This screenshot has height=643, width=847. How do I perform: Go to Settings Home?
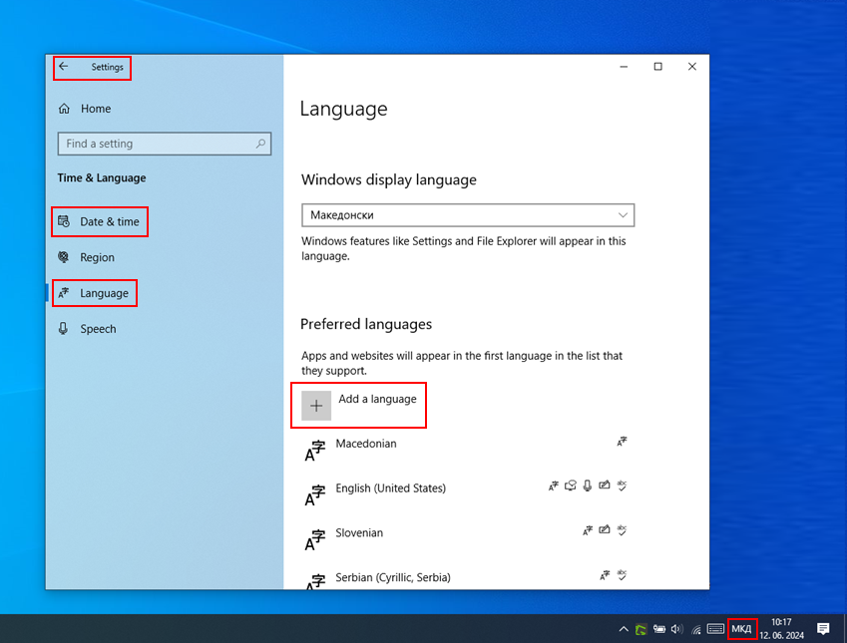[95, 109]
